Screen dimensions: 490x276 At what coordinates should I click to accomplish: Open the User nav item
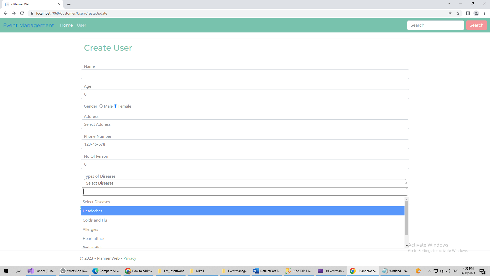[81, 25]
